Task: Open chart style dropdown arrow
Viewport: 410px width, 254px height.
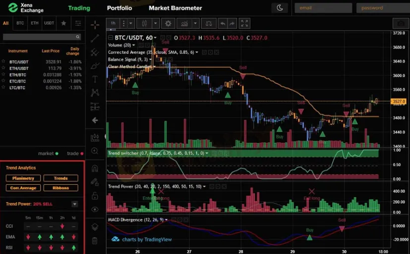Action: tap(156, 23)
